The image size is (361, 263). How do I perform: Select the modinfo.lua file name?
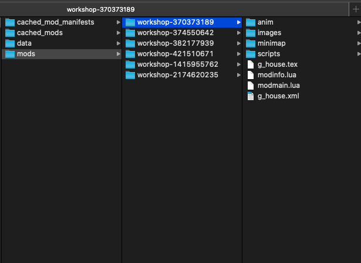tap(277, 75)
